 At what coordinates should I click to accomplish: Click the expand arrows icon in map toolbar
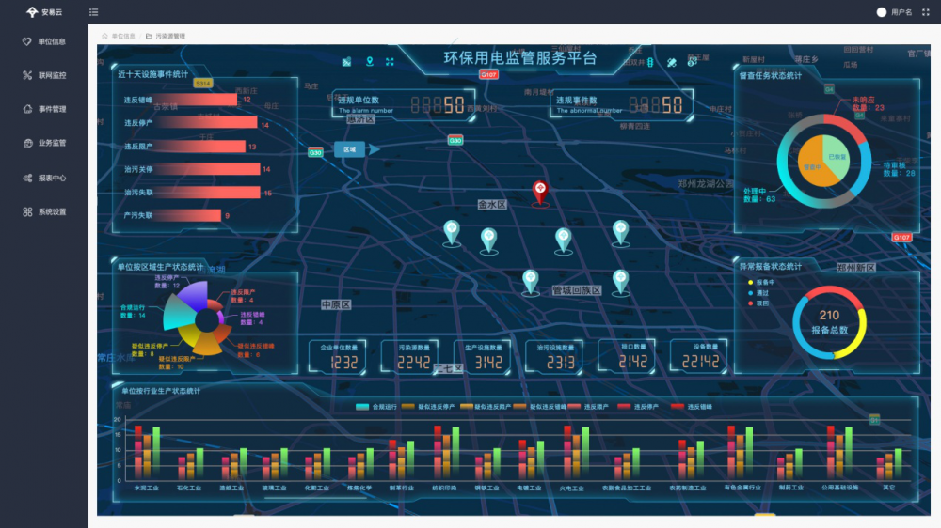click(x=390, y=62)
